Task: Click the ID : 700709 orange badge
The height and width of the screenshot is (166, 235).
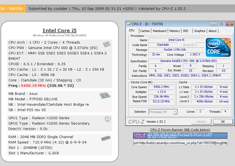Action: click(x=13, y=8)
